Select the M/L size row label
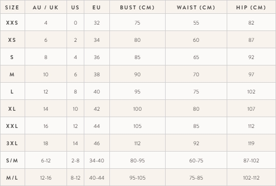The height and width of the screenshot is (186, 276). [12, 178]
